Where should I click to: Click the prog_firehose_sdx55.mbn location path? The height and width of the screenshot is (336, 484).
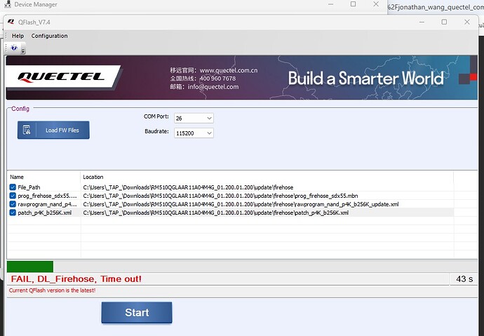(221, 196)
